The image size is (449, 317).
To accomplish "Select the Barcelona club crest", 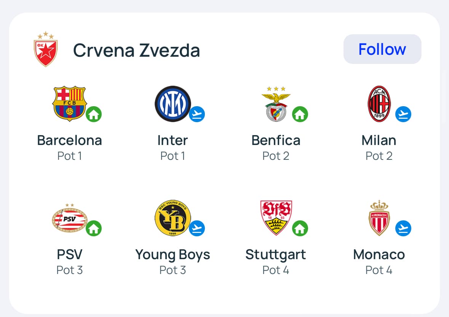I will [69, 104].
